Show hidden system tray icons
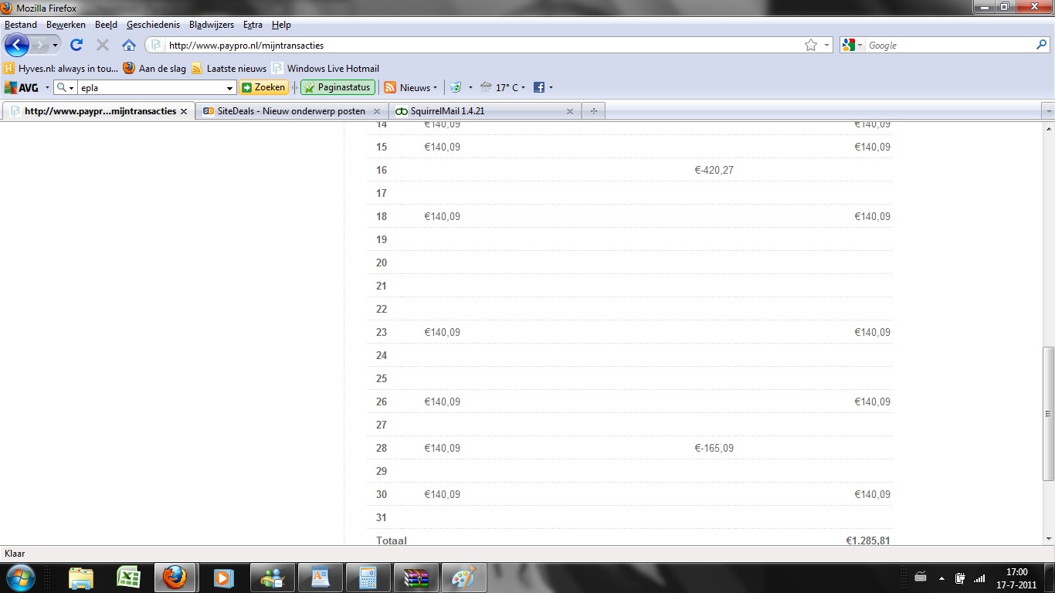The height and width of the screenshot is (593, 1055). click(941, 578)
